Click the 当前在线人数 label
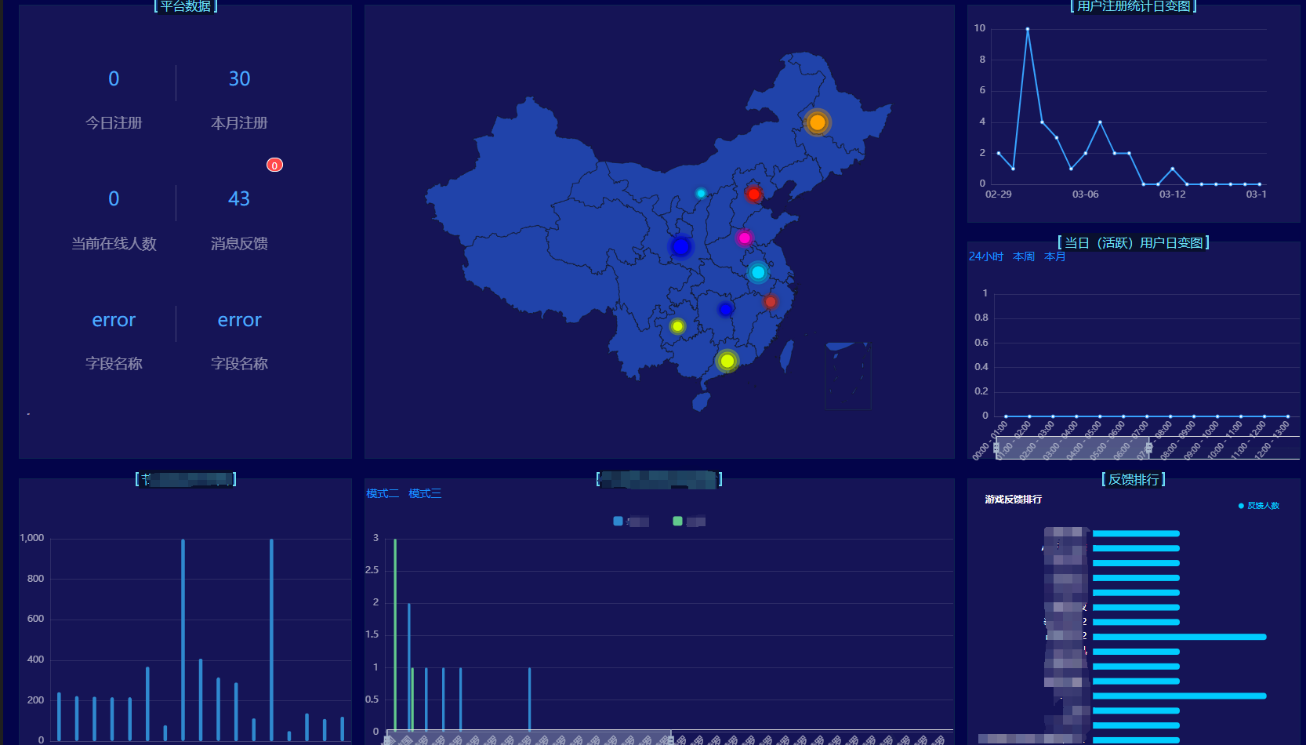The height and width of the screenshot is (745, 1306). coord(114,244)
